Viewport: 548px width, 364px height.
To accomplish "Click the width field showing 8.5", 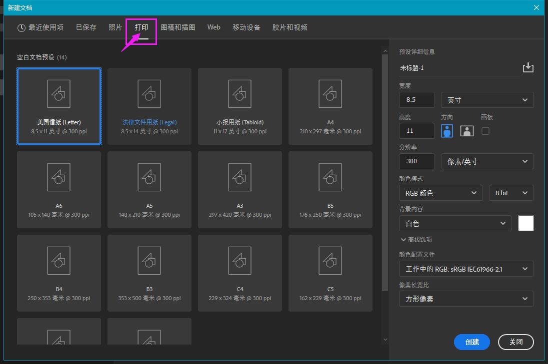I will pos(417,100).
